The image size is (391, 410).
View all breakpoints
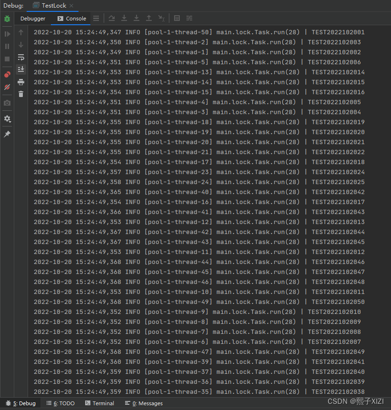coord(7,75)
